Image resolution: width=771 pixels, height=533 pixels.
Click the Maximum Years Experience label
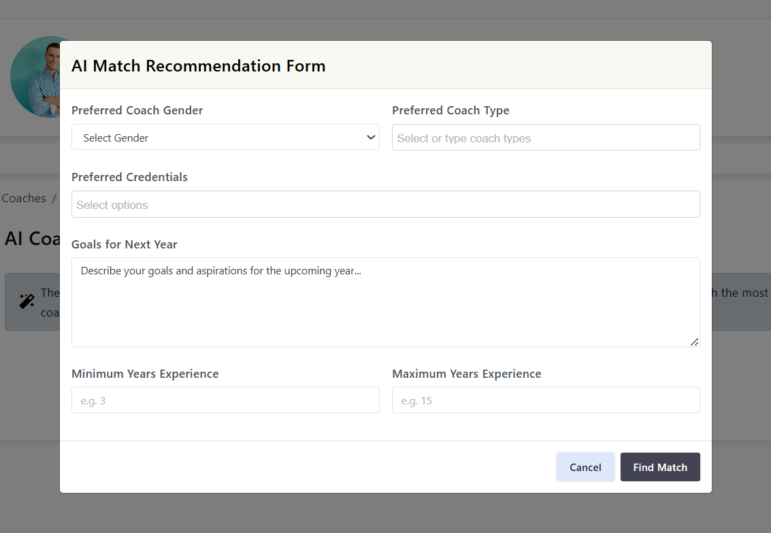[467, 374]
